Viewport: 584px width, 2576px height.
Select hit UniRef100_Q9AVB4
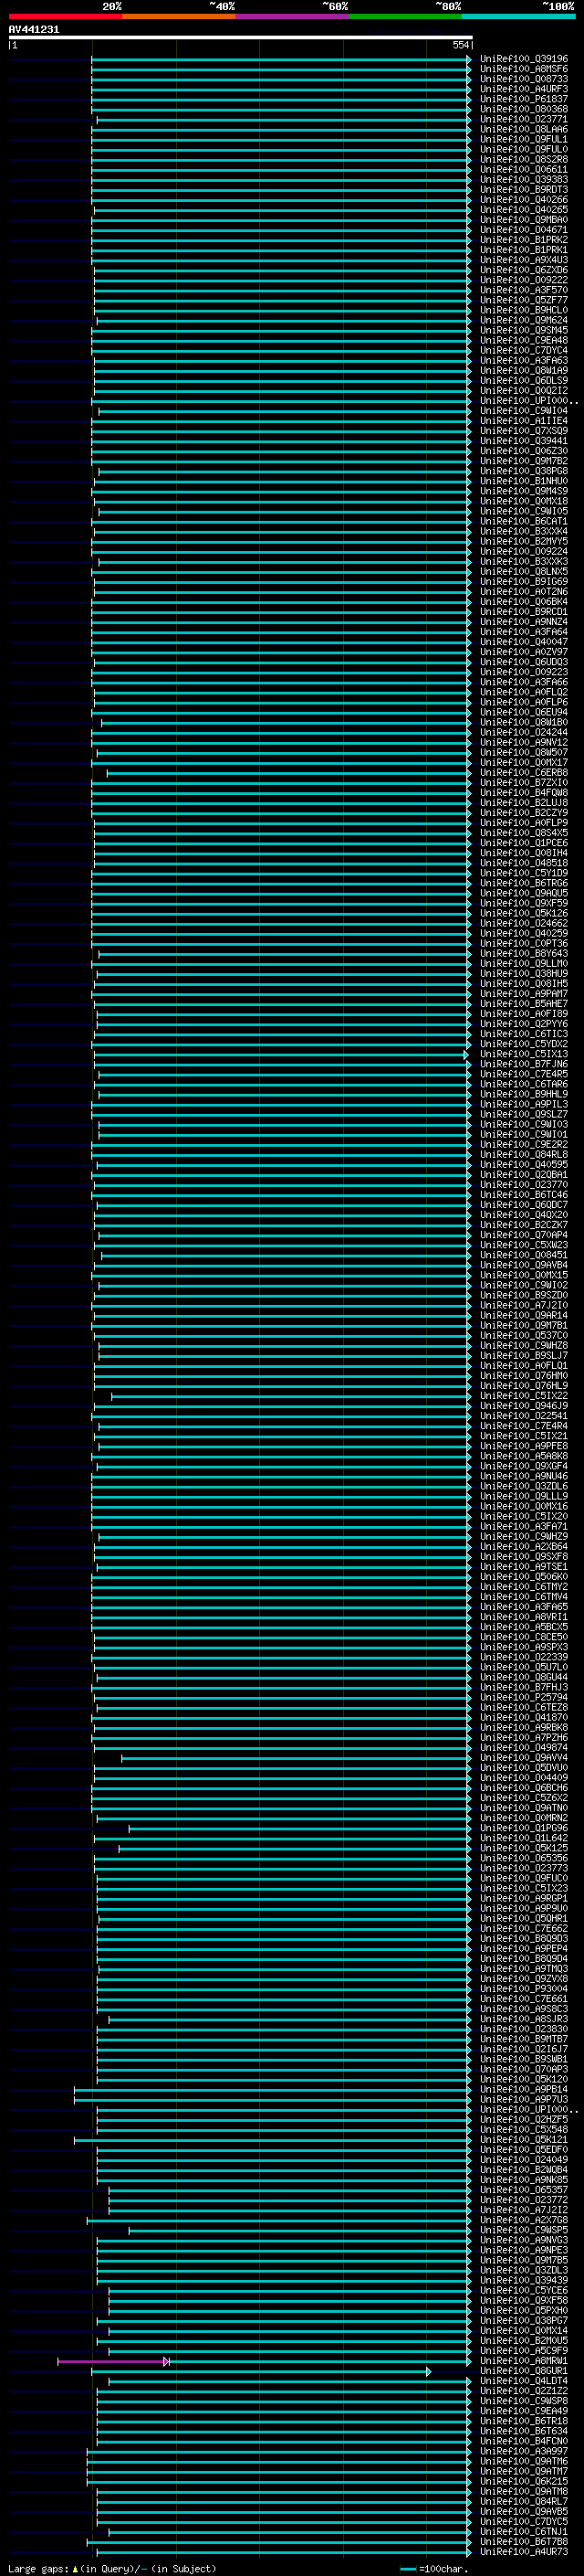point(524,1265)
